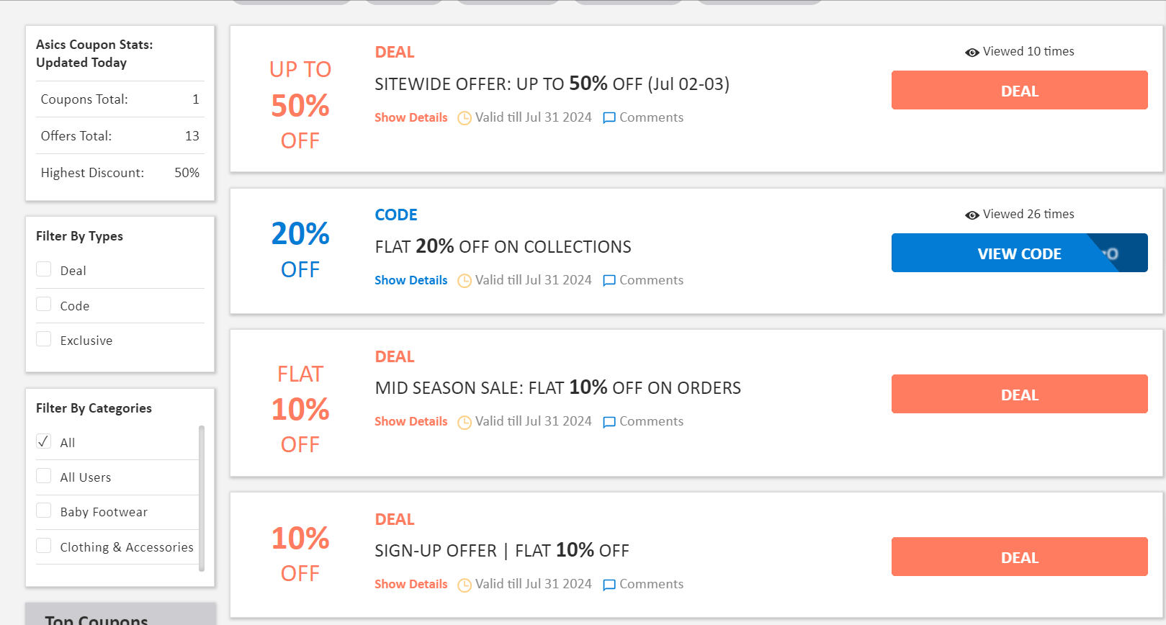Uncheck the All categories filter
The image size is (1166, 625).
tap(43, 441)
